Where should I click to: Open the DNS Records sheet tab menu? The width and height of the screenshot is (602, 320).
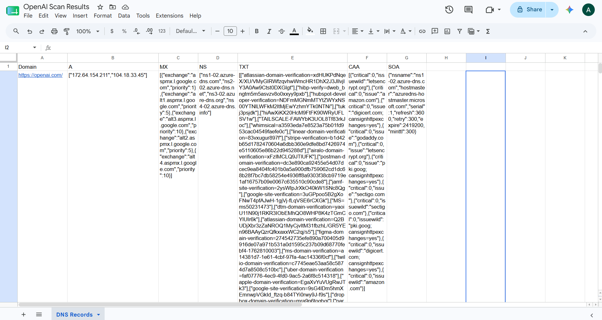[99, 315]
